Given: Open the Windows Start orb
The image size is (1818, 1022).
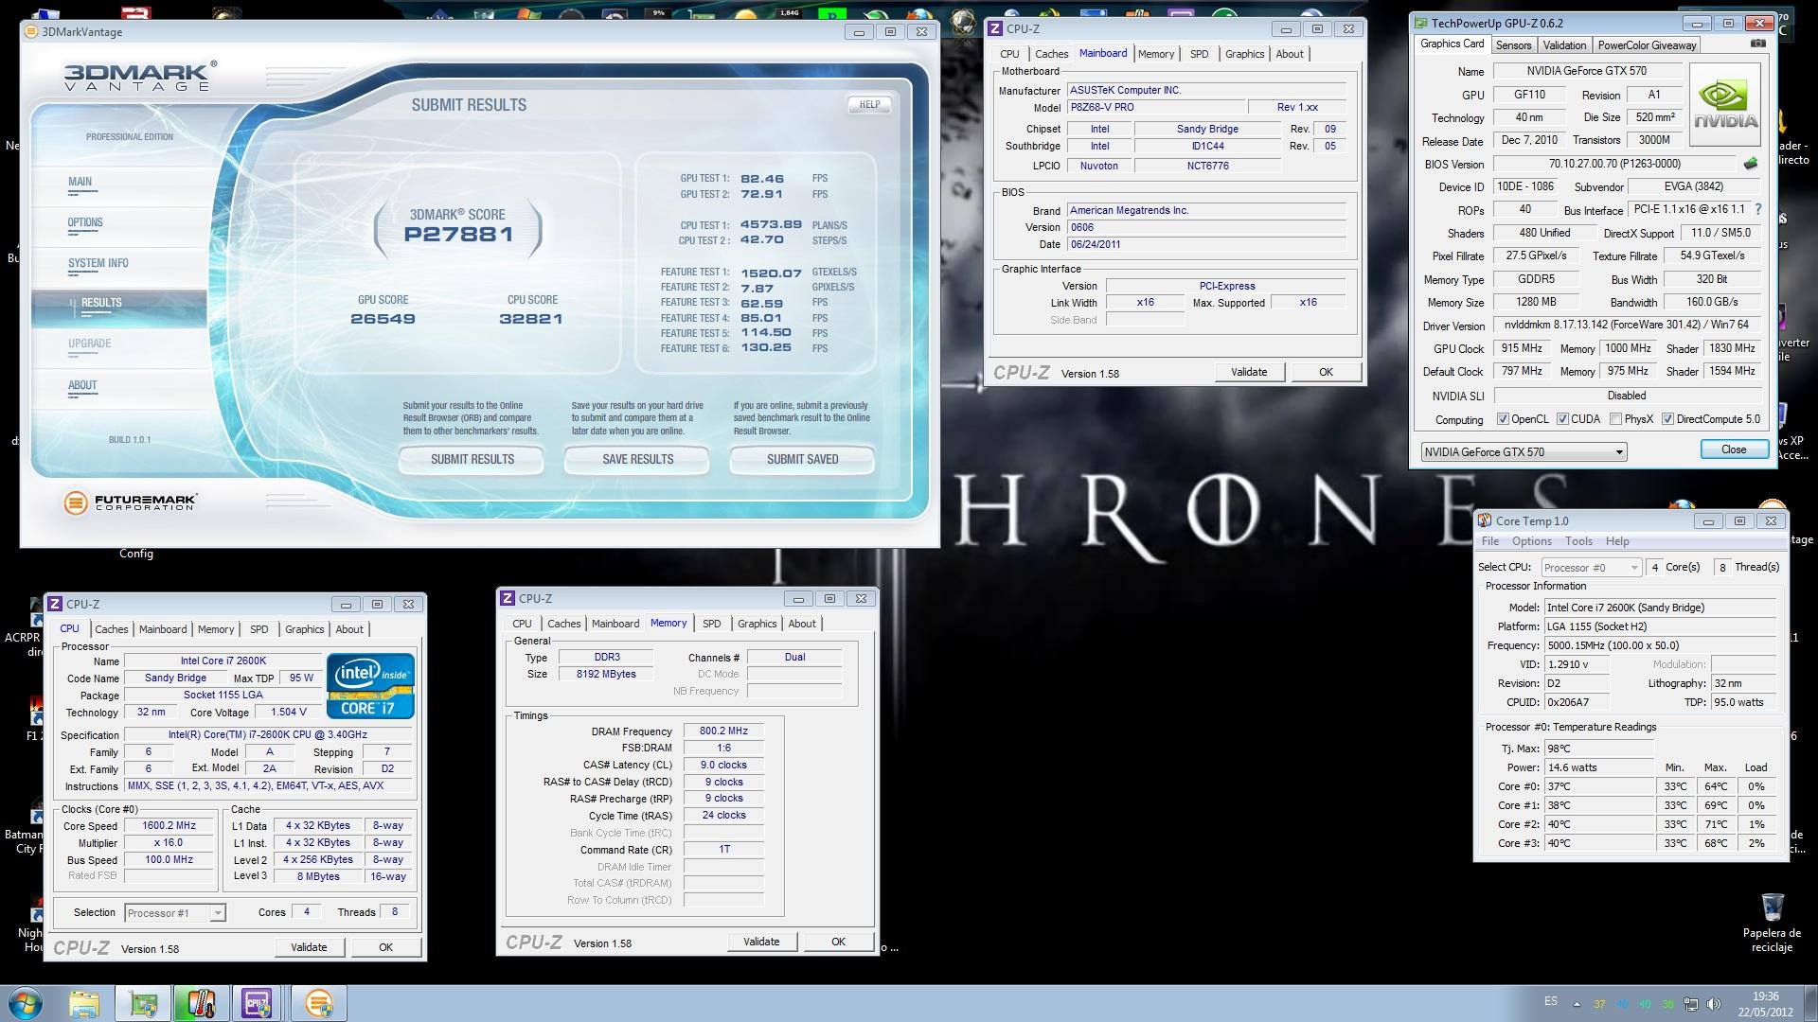Looking at the screenshot, I should [26, 1003].
